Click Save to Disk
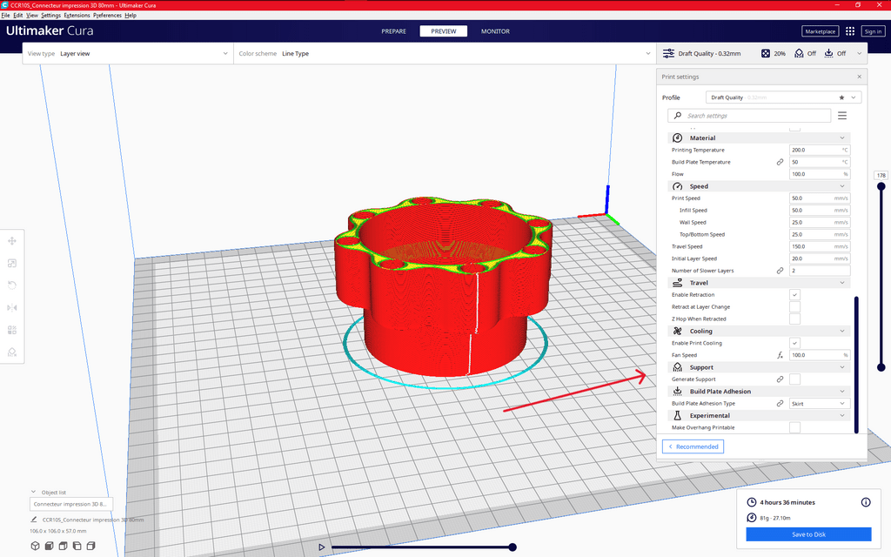Image resolution: width=891 pixels, height=557 pixels. pyautogui.click(x=808, y=534)
